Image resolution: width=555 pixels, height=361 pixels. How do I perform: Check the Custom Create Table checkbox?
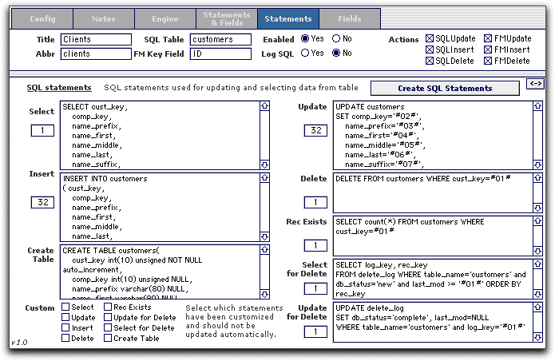[108, 338]
